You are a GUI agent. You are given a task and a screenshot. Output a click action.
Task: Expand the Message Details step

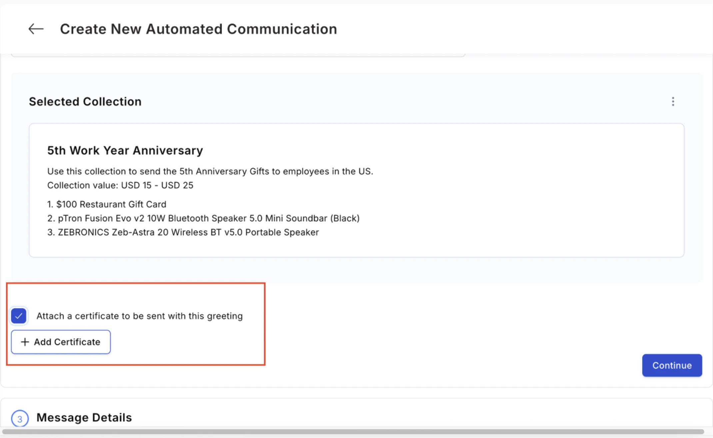[356, 417]
